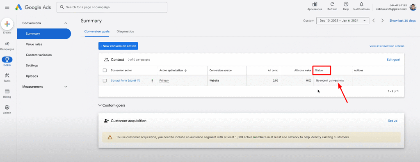Open View all conversion actions link
420x162 pixels.
point(387,46)
